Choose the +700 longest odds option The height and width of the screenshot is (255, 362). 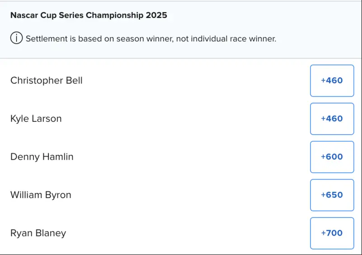pos(332,233)
